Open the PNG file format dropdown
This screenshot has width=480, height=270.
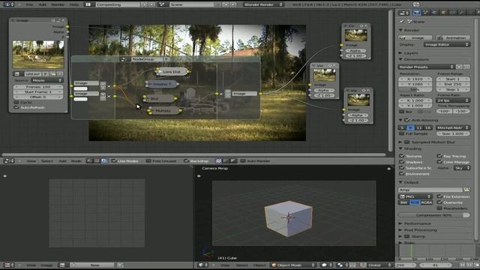point(415,196)
